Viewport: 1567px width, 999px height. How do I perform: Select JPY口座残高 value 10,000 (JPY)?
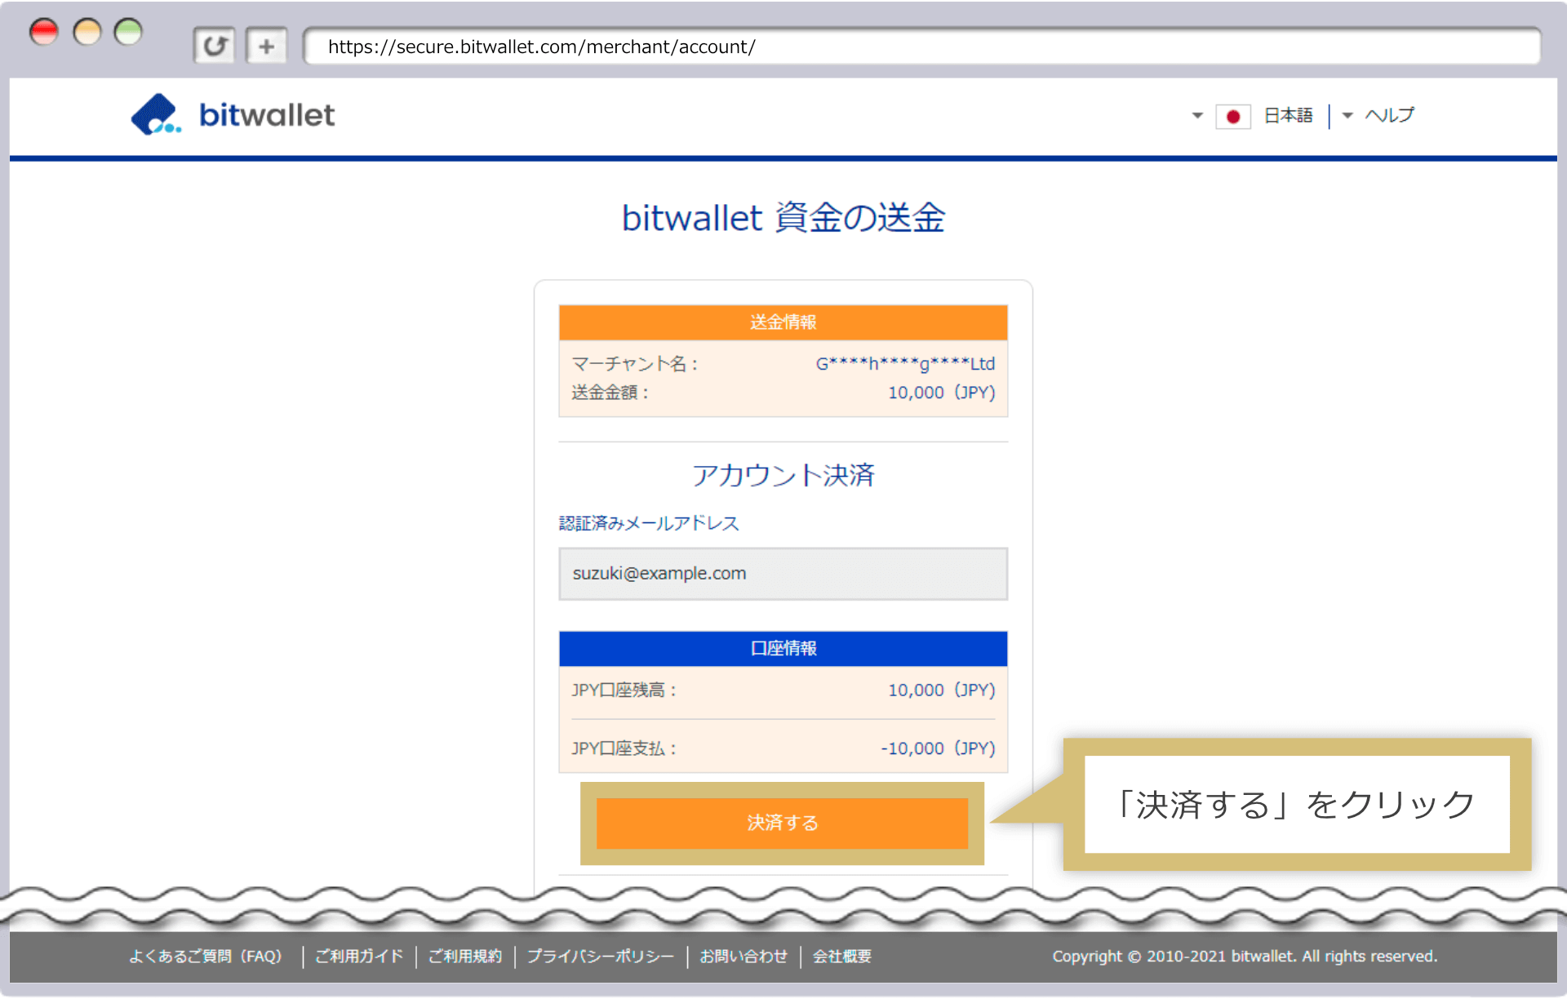pyautogui.click(x=942, y=690)
